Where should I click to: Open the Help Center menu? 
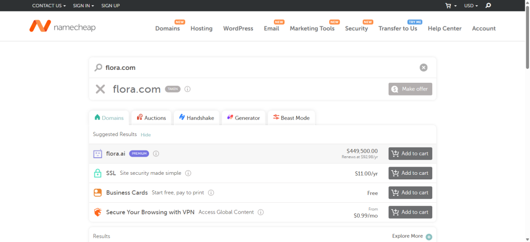pyautogui.click(x=445, y=28)
